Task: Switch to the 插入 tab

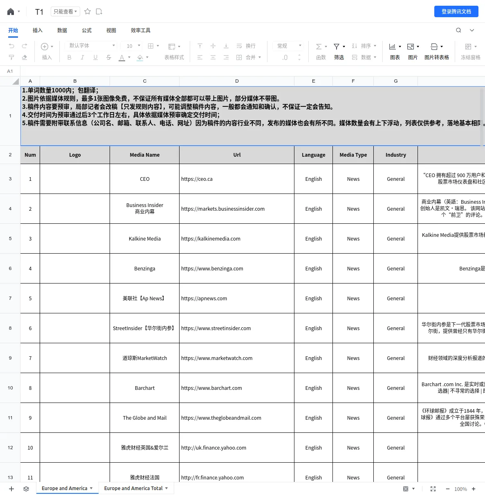Action: (38, 30)
